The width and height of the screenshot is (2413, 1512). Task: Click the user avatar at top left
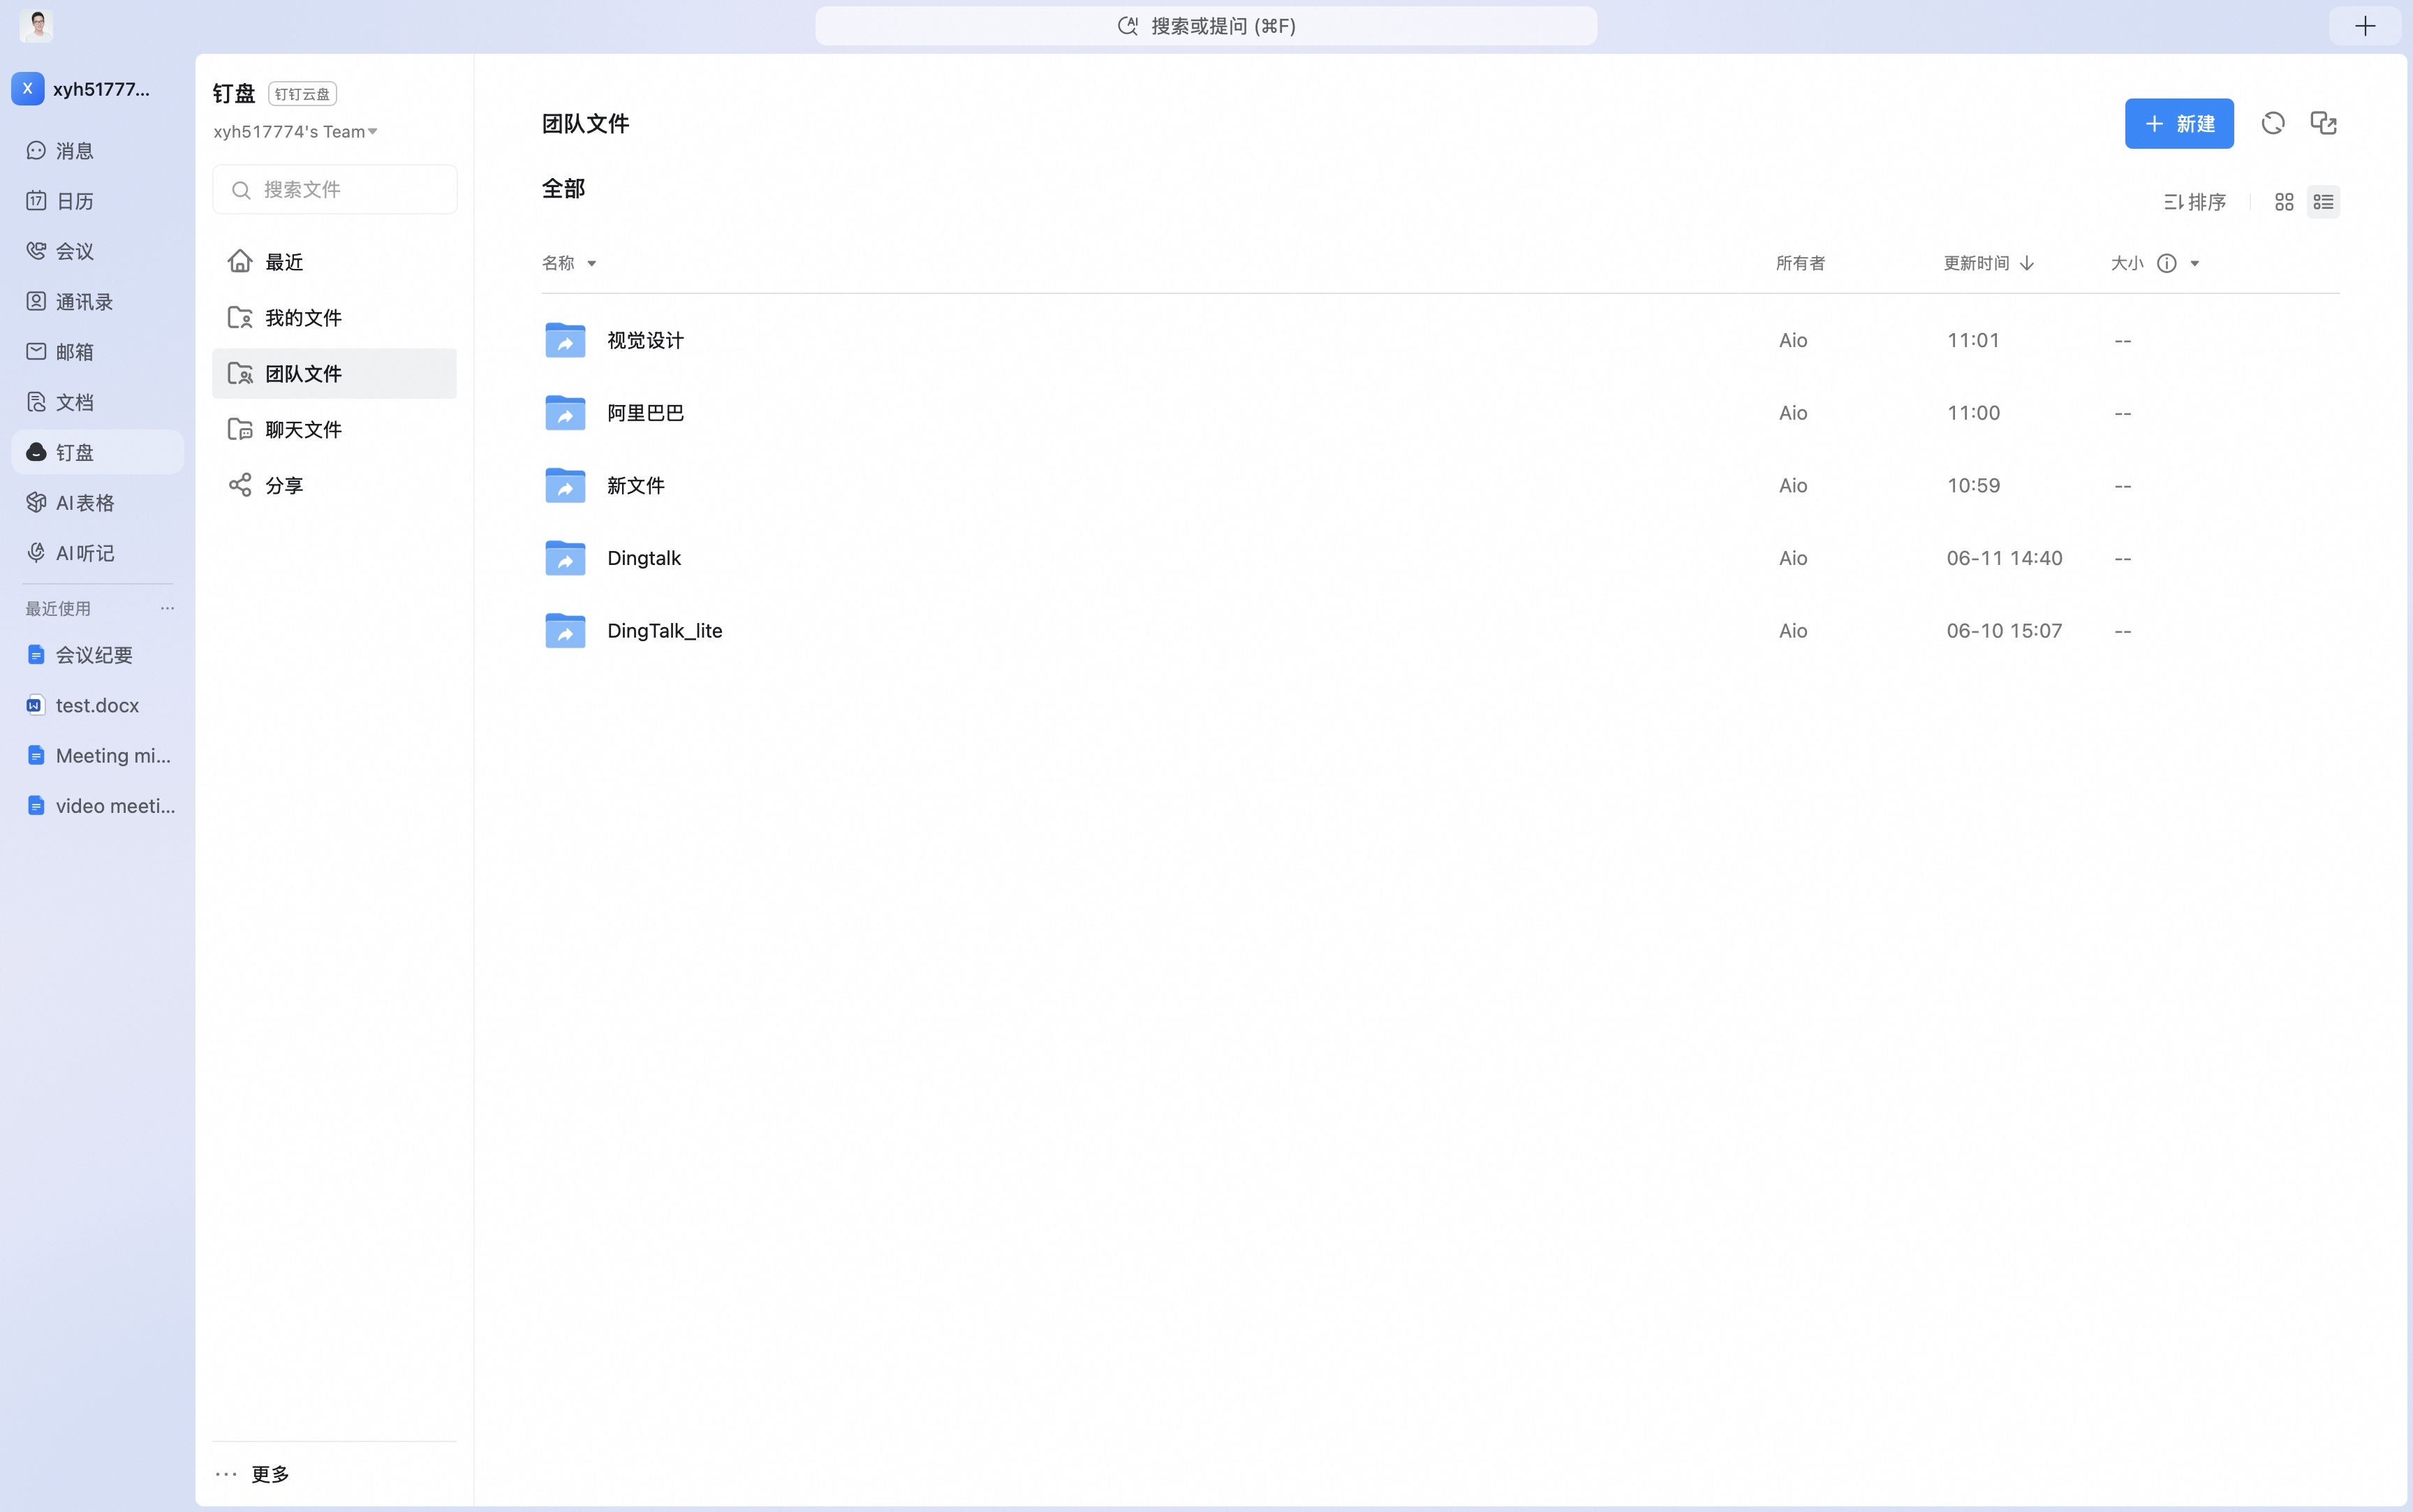[x=37, y=25]
